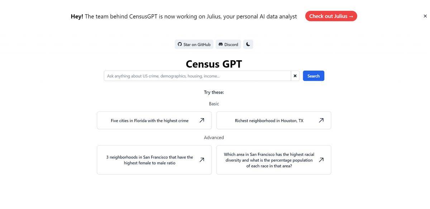Click Star on GitHub

194,43
